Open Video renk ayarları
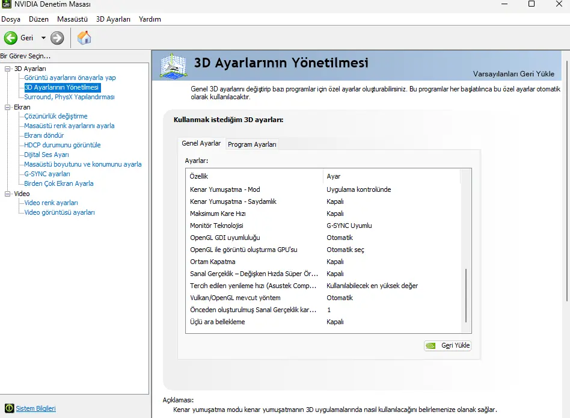 51,203
